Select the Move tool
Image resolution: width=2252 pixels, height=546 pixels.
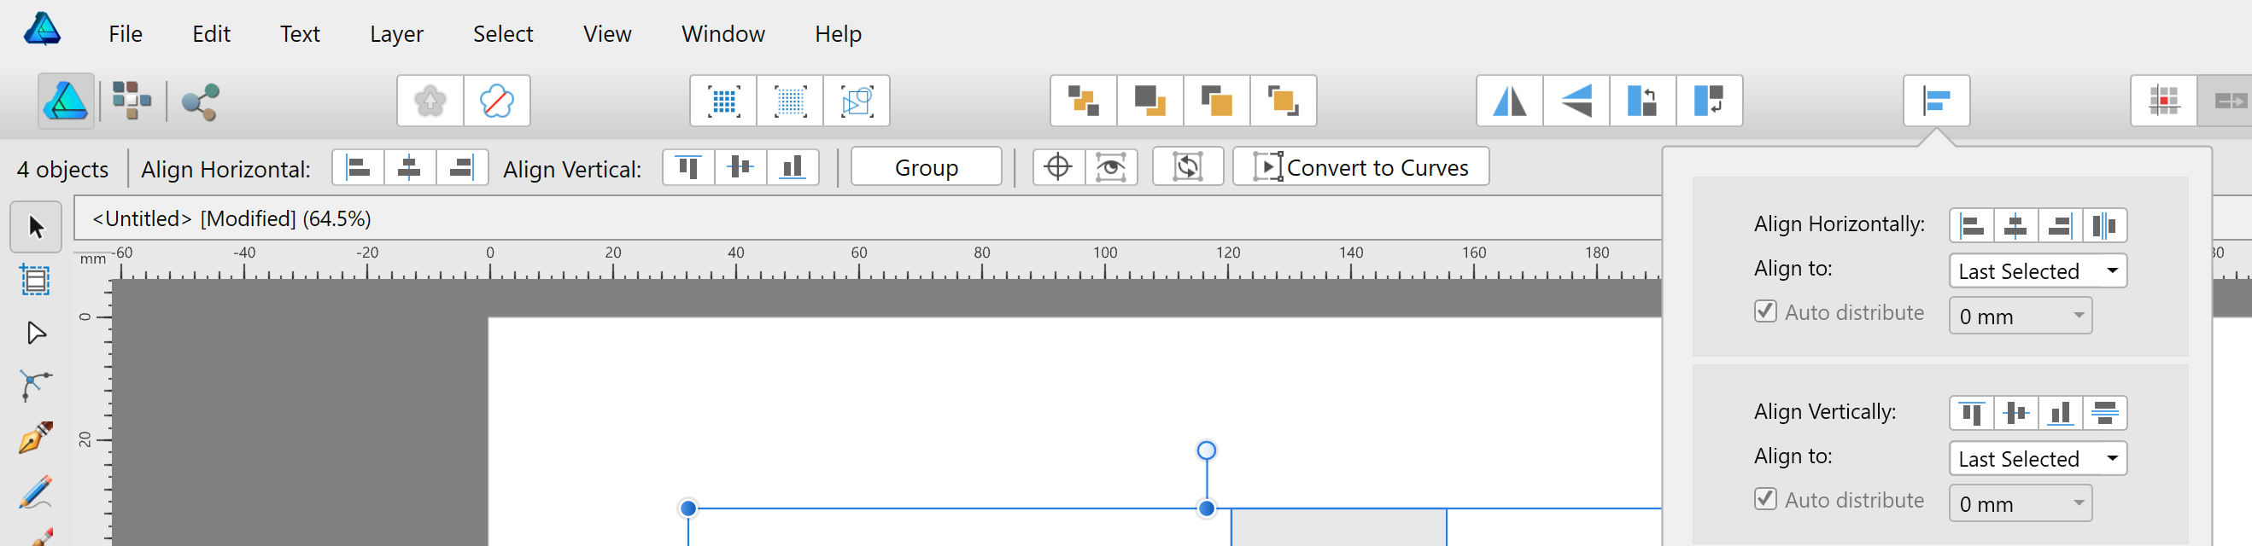click(x=36, y=227)
